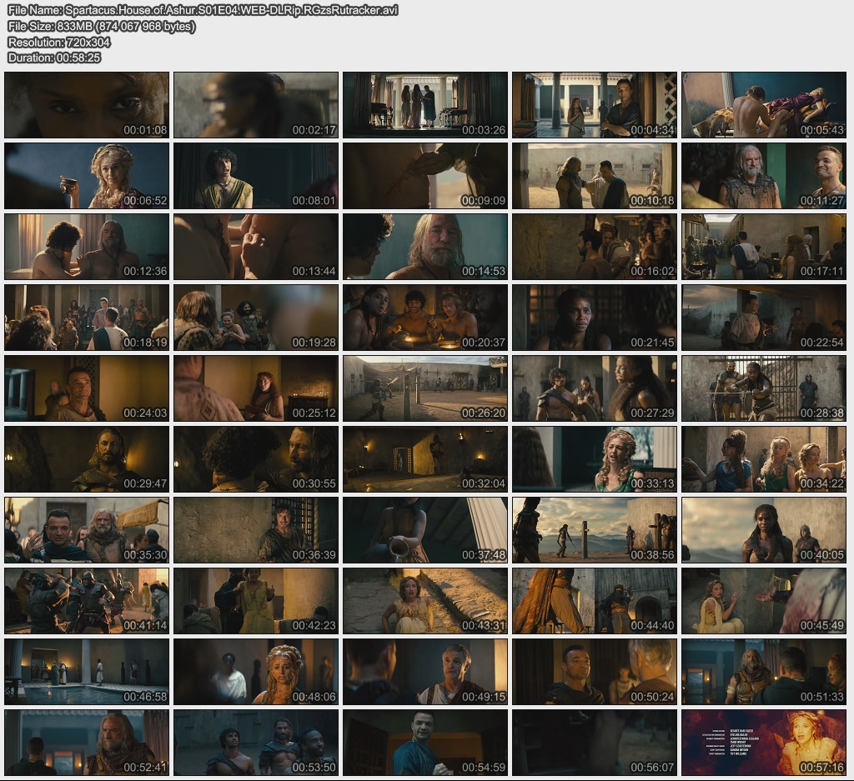Select the 00:46:58 pool scene thumbnail
Image resolution: width=854 pixels, height=781 pixels.
coord(87,672)
